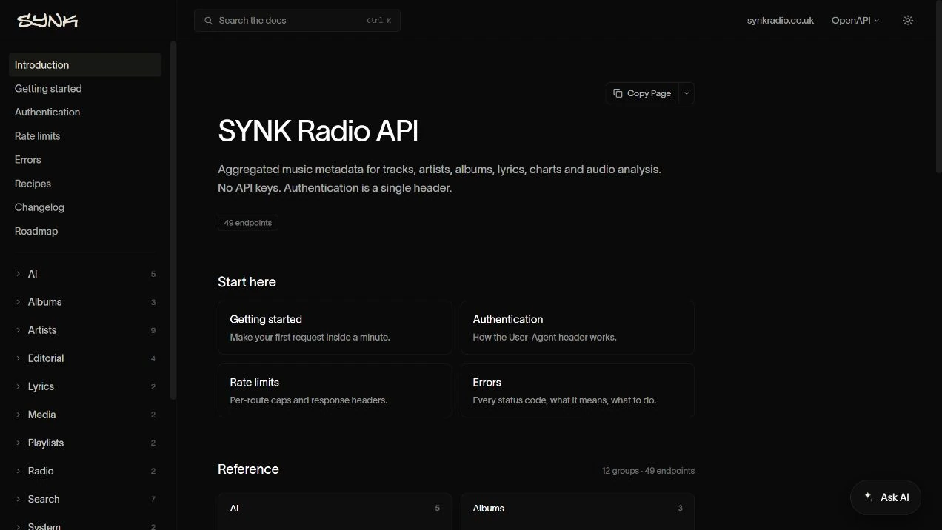Image resolution: width=942 pixels, height=530 pixels.
Task: Open Changelog in the sidebar
Action: pos(85,207)
